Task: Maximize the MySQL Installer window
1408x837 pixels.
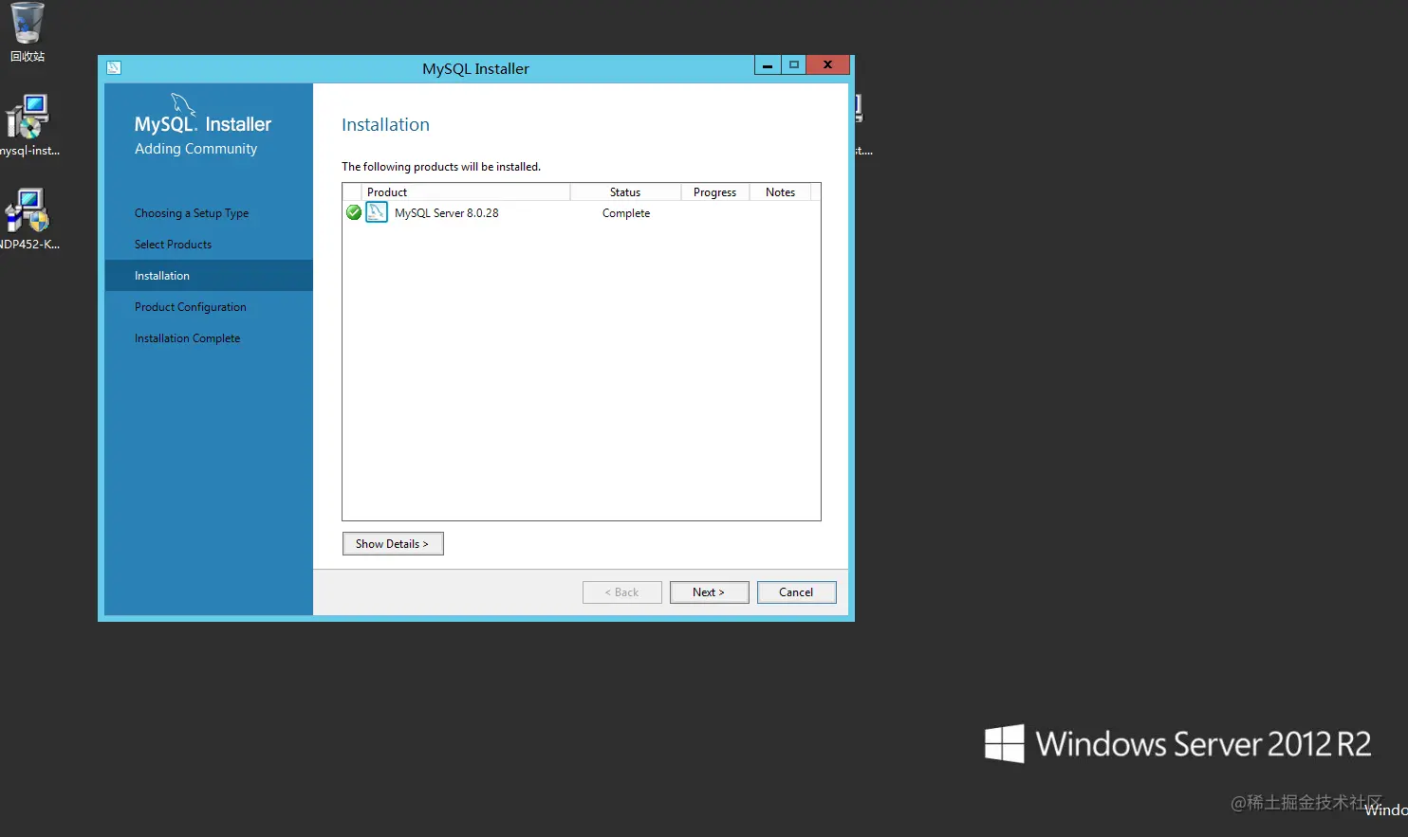Action: [x=794, y=64]
